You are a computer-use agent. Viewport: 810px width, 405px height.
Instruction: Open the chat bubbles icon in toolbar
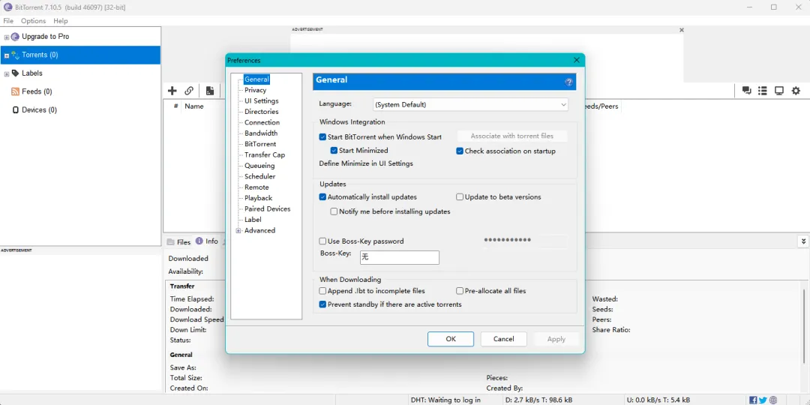click(x=746, y=91)
